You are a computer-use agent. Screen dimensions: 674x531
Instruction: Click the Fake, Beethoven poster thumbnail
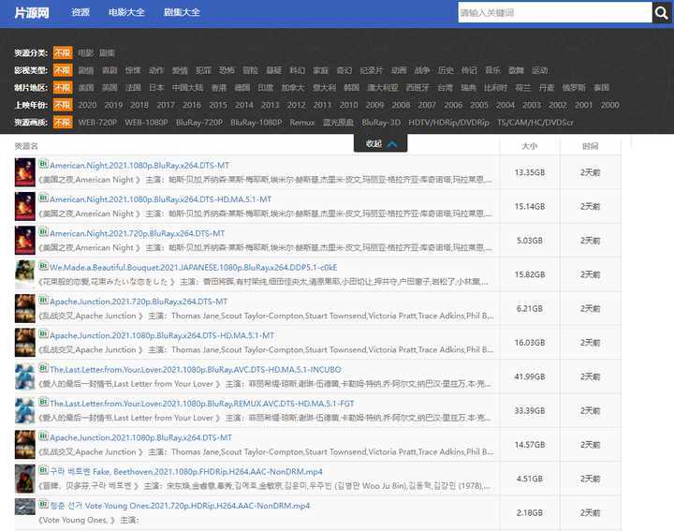pyautogui.click(x=25, y=479)
